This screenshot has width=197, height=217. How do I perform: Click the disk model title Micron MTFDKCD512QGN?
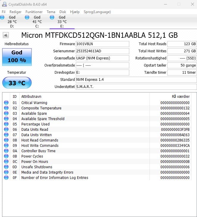point(99,35)
